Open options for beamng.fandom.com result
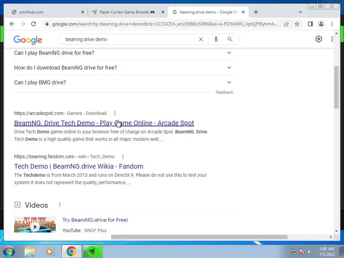Screen dimensions: 344x258 (x=123, y=157)
